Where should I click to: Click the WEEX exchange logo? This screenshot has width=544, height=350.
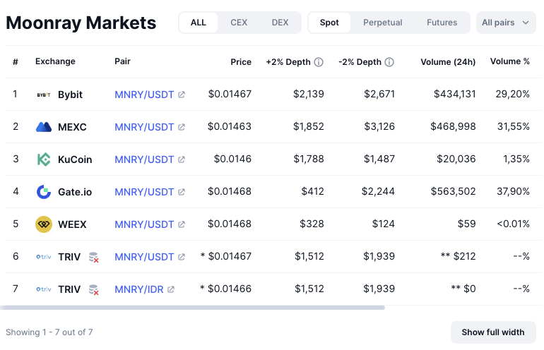click(x=44, y=224)
